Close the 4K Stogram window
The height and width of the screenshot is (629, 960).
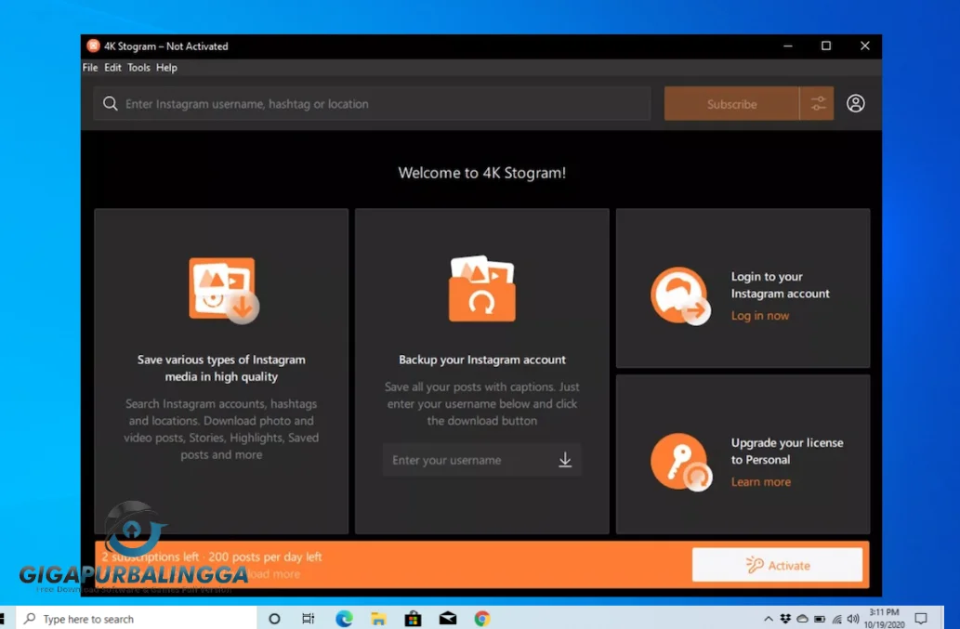tap(864, 46)
